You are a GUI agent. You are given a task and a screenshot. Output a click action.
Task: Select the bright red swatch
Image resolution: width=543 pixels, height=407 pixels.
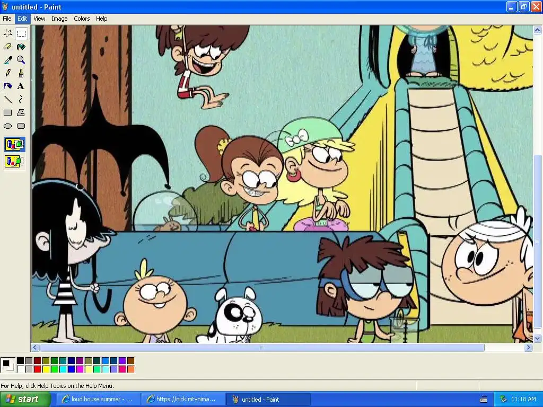click(38, 369)
